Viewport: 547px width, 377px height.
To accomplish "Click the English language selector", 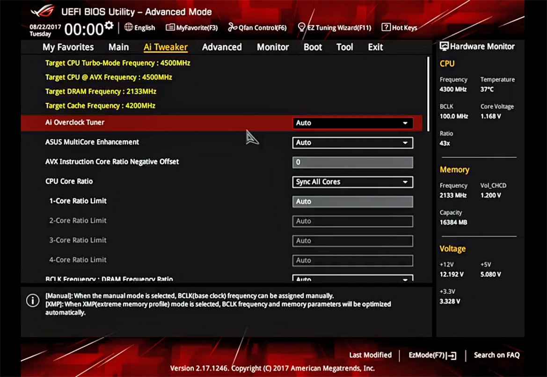I will 140,28.
